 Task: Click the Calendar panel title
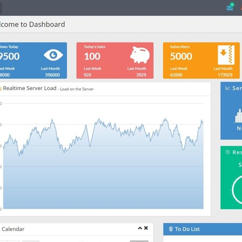click(x=13, y=229)
